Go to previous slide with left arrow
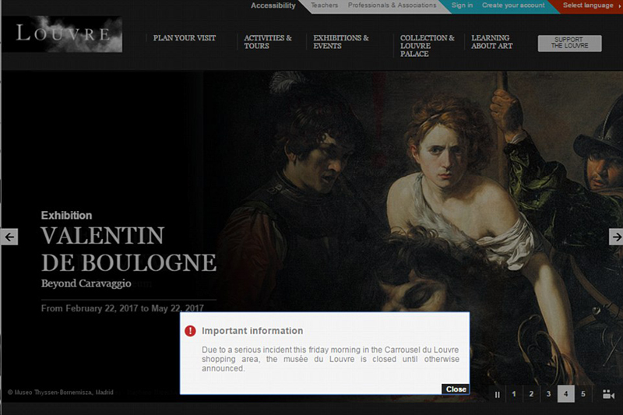This screenshot has height=415, width=623. [9, 237]
